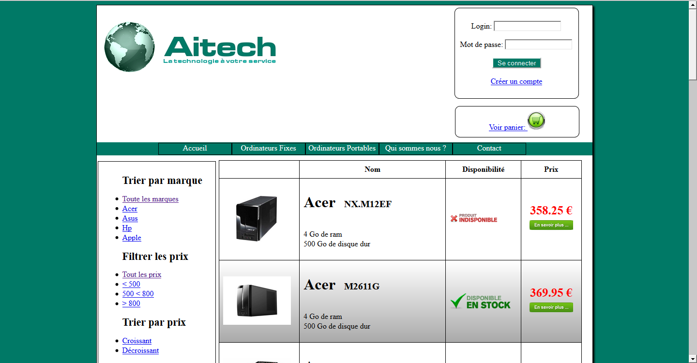The image size is (697, 363).
Task: Click the 'Acer M2611G' product name
Action: tap(342, 285)
